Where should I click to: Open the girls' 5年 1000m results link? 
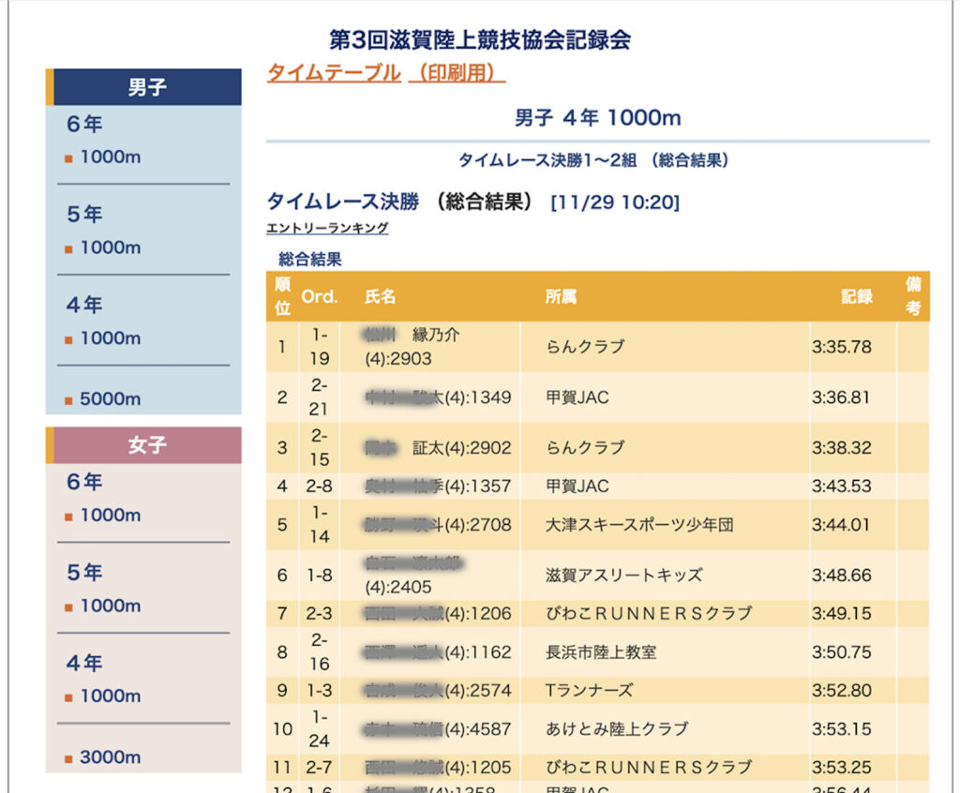click(110, 606)
